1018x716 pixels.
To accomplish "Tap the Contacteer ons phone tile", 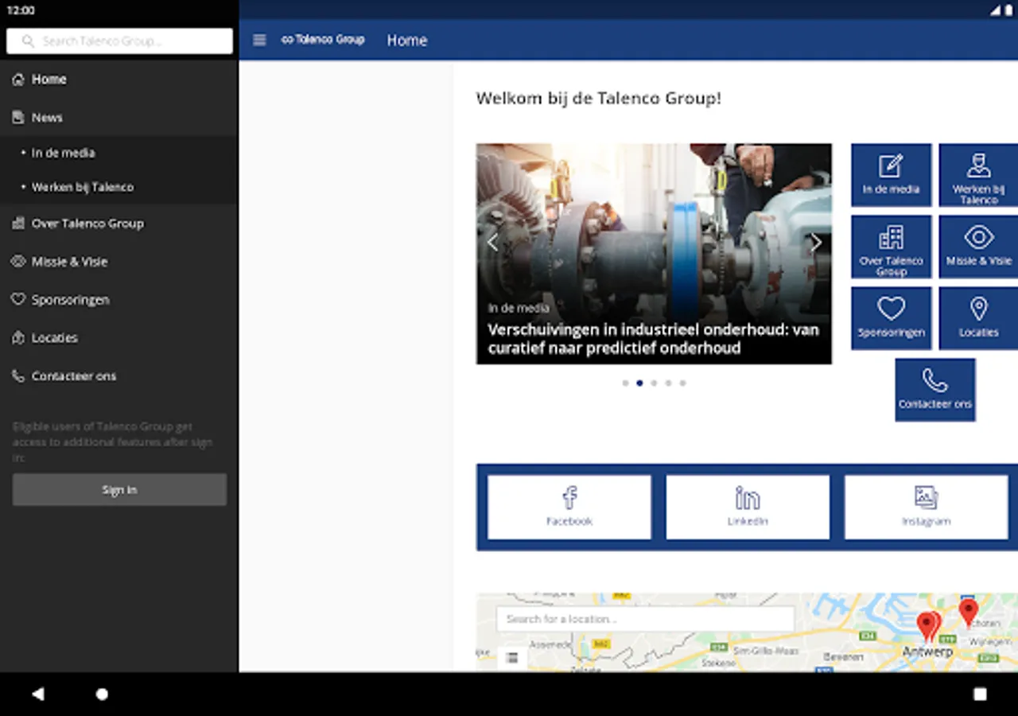I will 934,390.
